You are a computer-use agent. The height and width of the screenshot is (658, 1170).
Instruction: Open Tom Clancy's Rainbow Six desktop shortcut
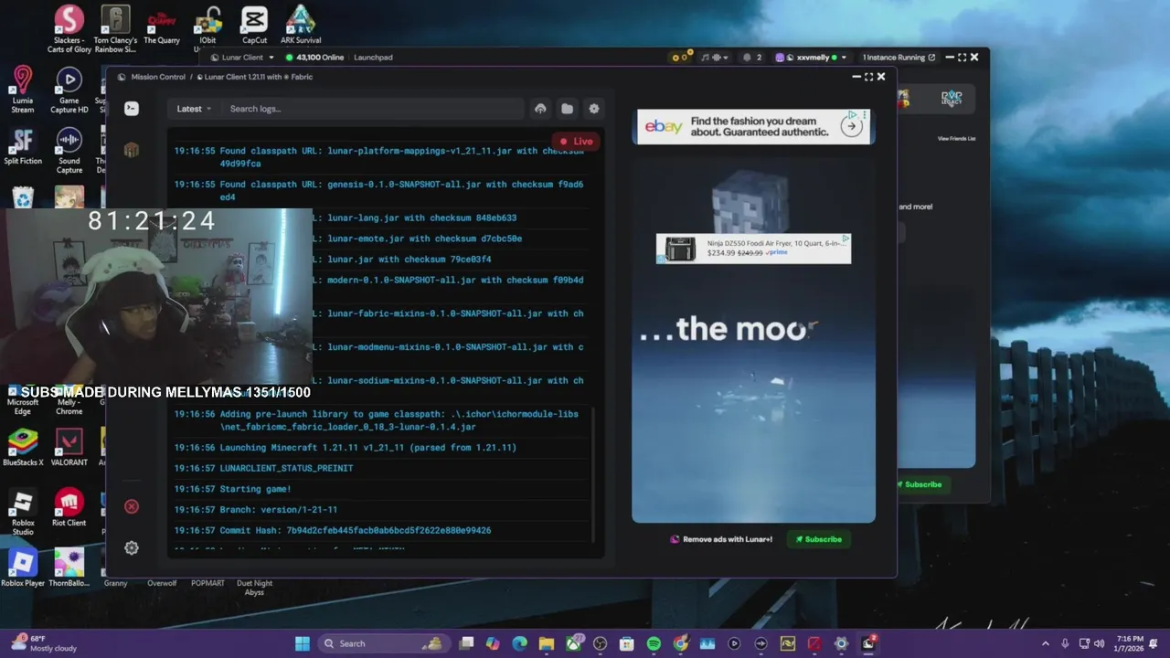coord(115,29)
